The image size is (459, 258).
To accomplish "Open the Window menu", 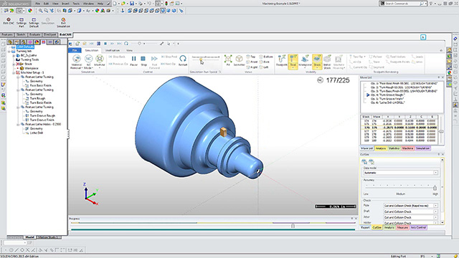I will pyautogui.click(x=88, y=4).
